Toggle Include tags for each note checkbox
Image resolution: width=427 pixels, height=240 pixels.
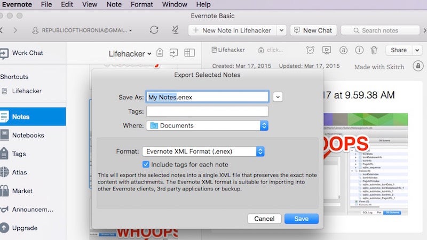(146, 164)
